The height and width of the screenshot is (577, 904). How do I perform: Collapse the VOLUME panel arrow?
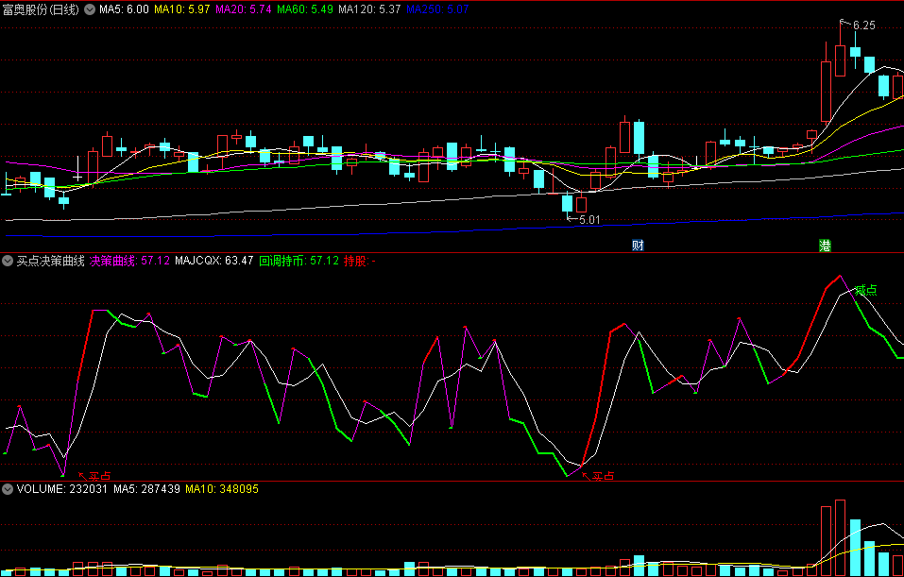click(x=8, y=489)
